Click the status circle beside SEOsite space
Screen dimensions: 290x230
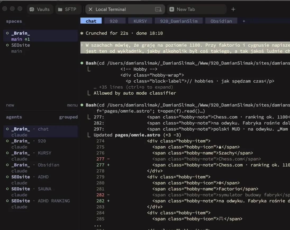point(7,45)
